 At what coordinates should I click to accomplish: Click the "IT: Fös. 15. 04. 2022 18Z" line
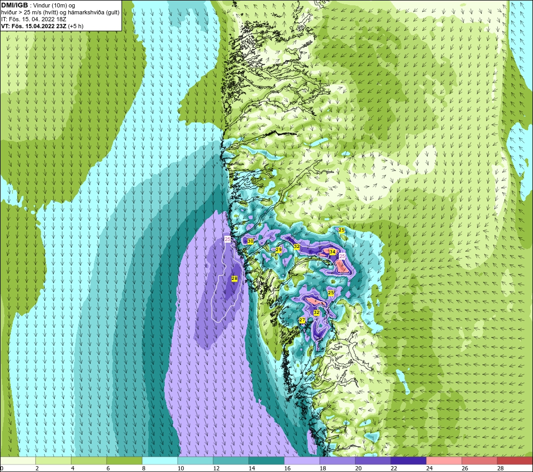click(x=33, y=19)
